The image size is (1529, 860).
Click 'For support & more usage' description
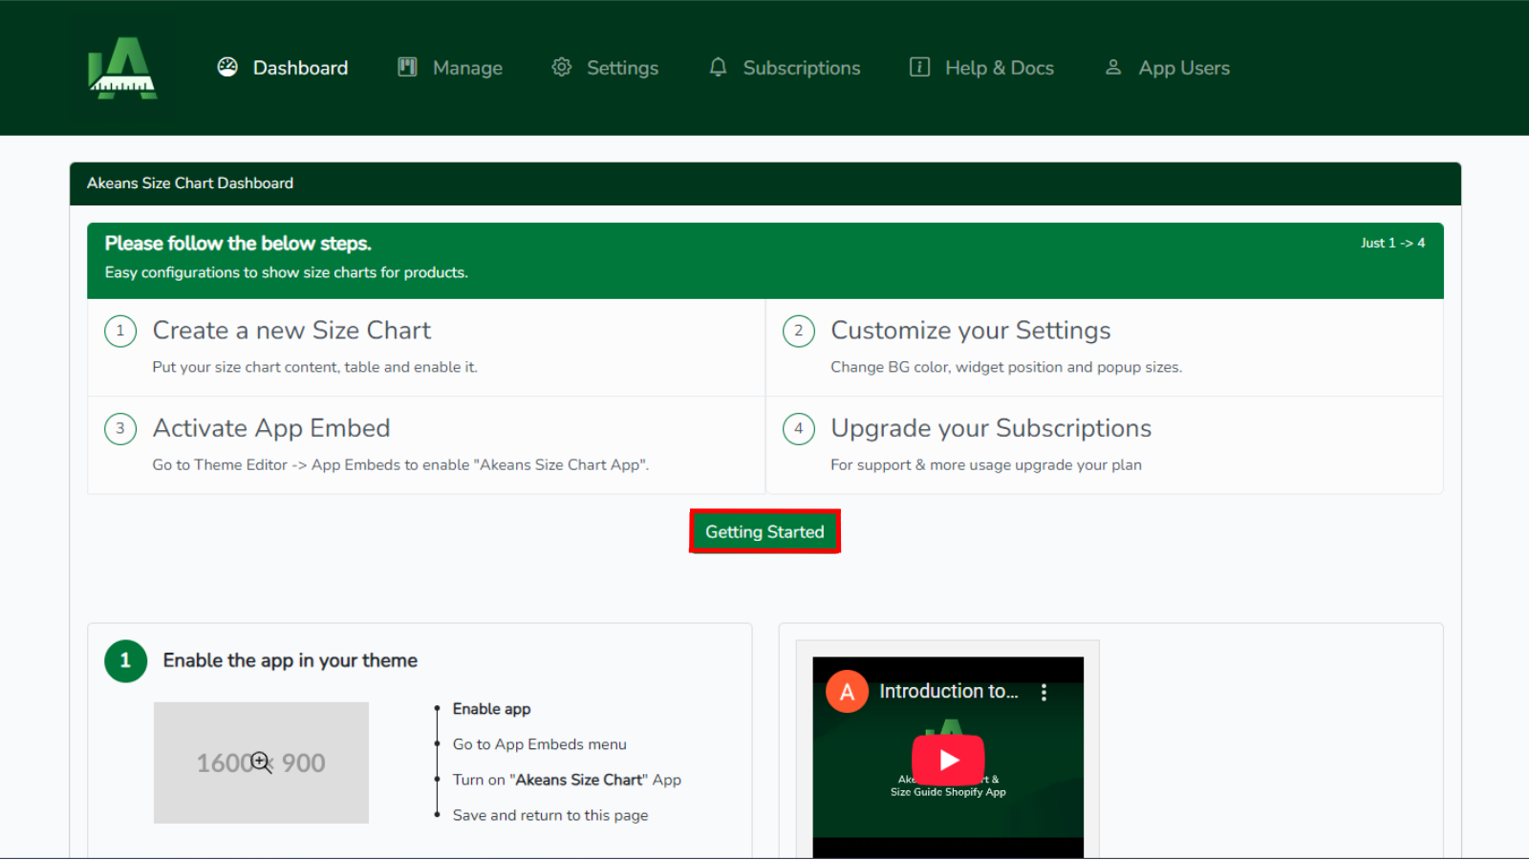click(x=986, y=464)
